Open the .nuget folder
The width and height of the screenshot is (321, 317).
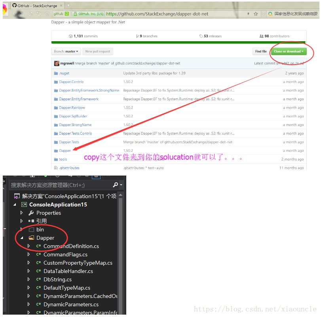click(x=64, y=73)
